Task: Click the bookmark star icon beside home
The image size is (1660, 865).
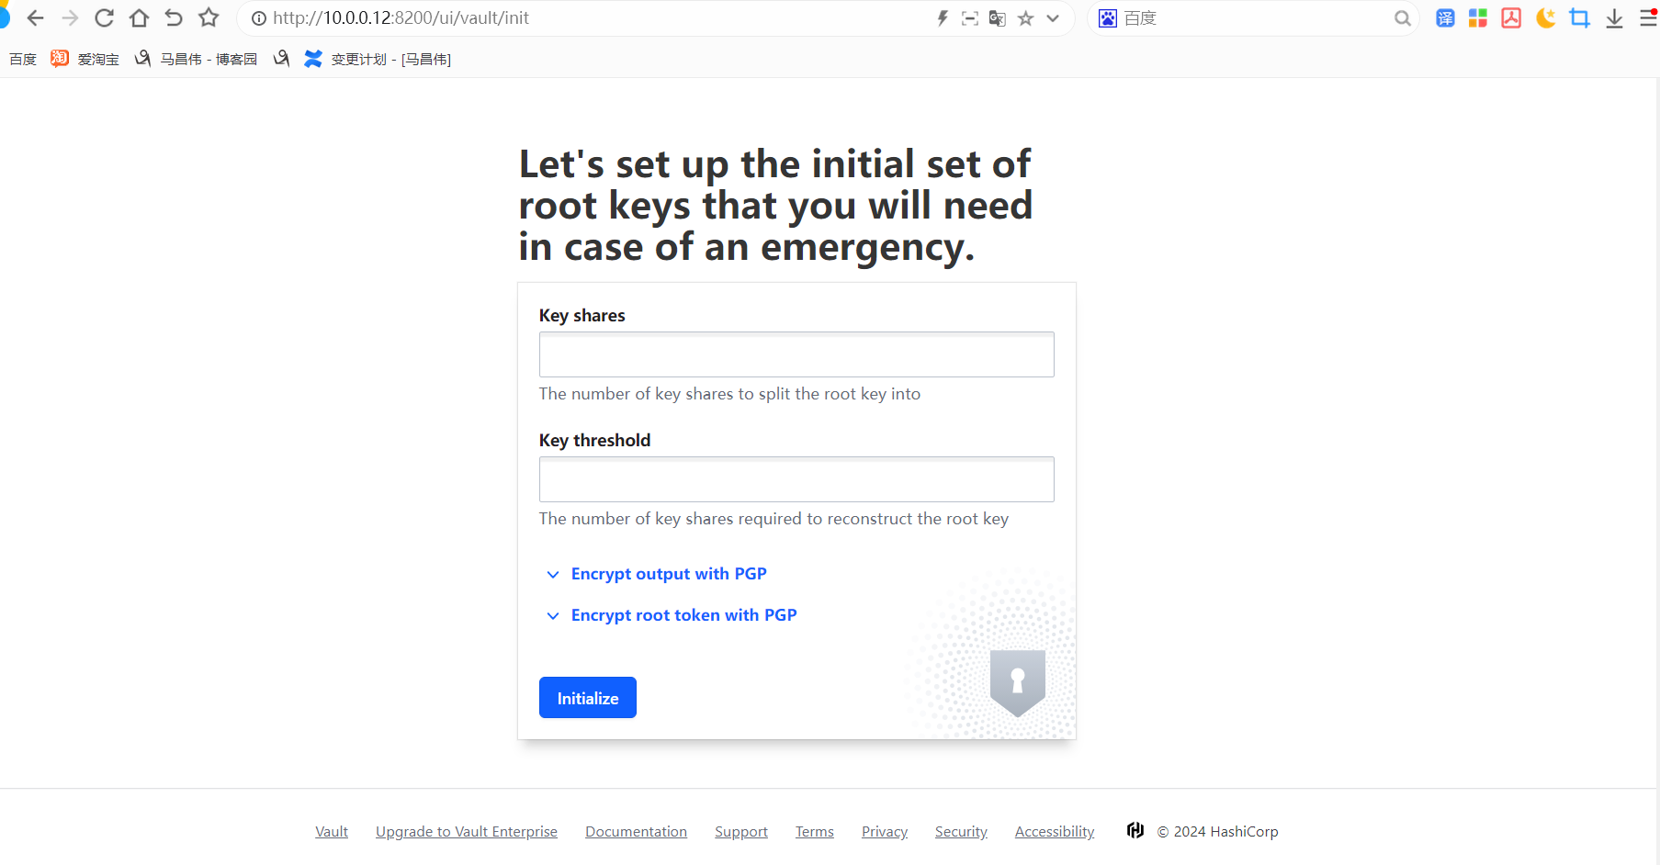Action: point(209,18)
